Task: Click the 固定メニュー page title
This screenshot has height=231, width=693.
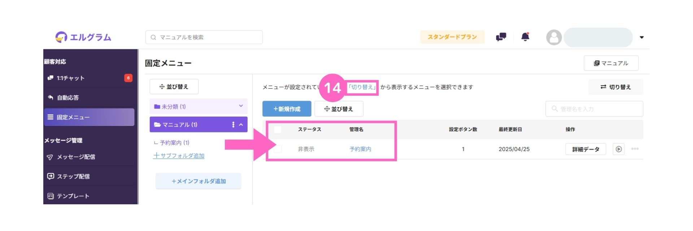Action: tap(168, 63)
